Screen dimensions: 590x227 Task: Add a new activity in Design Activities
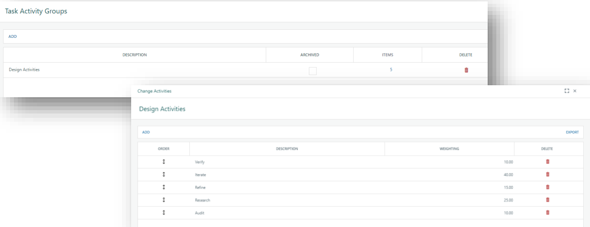coord(146,132)
